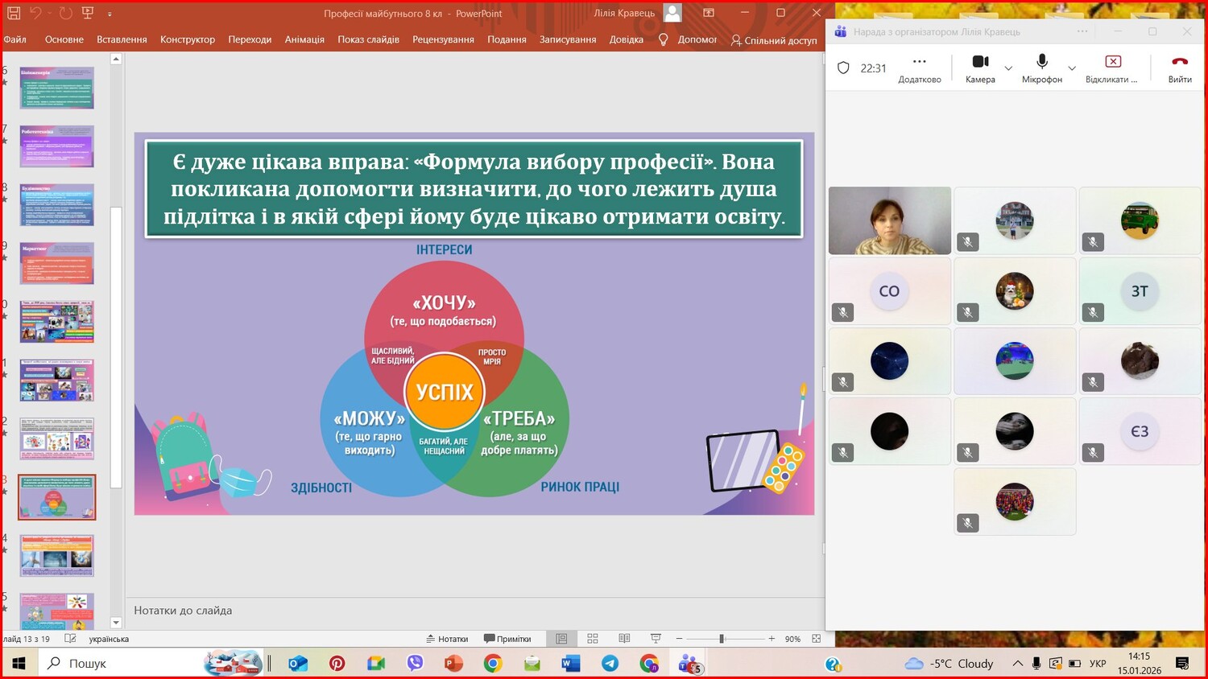1208x679 pixels.
Task: Expand camera options dropdown arrow
Action: coord(1008,68)
